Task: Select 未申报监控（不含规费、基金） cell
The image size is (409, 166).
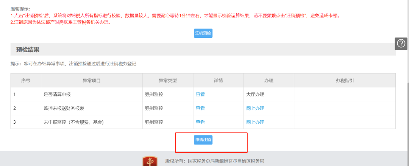Action: pyautogui.click(x=92, y=122)
